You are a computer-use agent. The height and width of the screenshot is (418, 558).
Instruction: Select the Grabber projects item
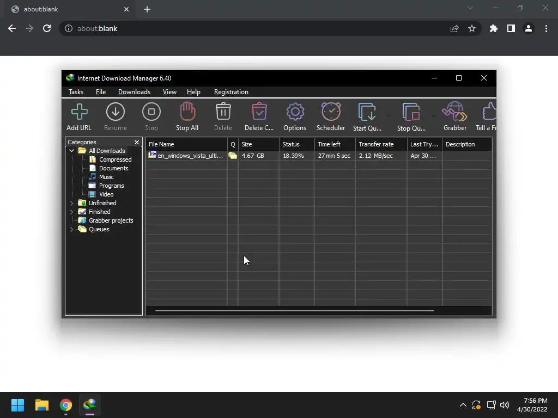[111, 220]
